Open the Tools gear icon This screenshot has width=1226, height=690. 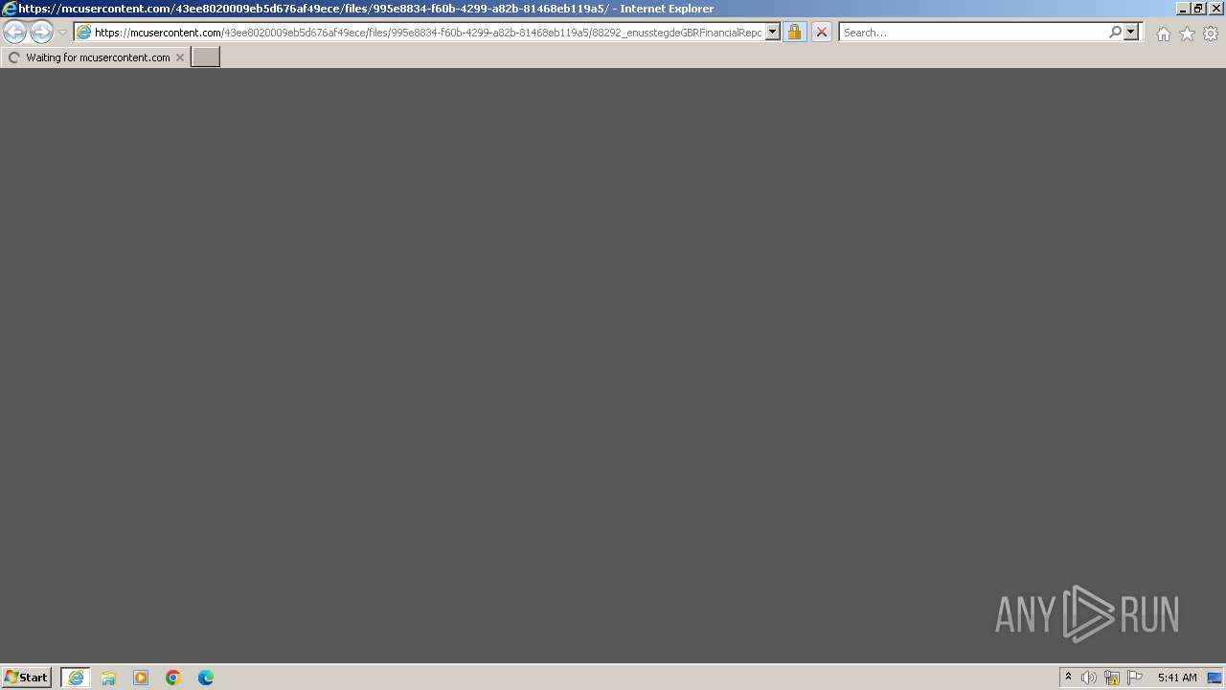pos(1211,34)
